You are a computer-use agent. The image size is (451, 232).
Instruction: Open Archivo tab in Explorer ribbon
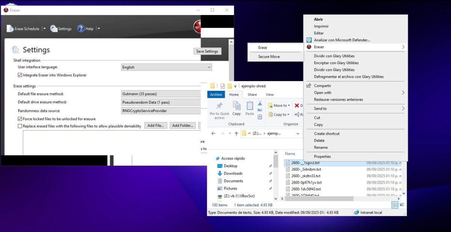point(216,95)
